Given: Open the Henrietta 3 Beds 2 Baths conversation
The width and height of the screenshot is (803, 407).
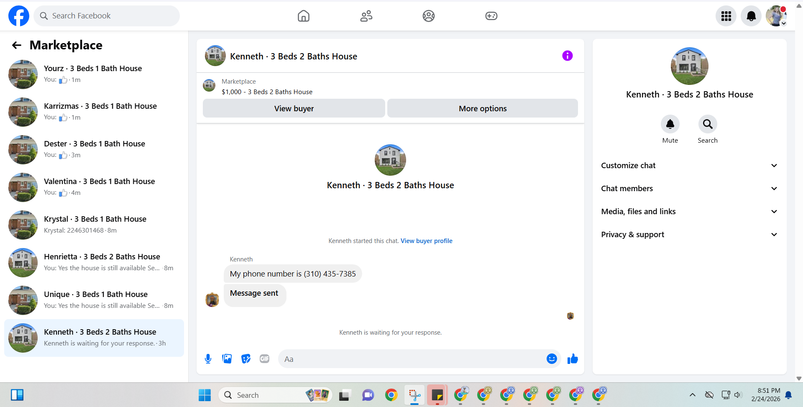Looking at the screenshot, I should [x=94, y=263].
